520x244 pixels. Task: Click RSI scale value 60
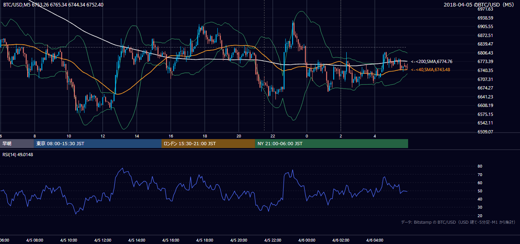coord(480,183)
